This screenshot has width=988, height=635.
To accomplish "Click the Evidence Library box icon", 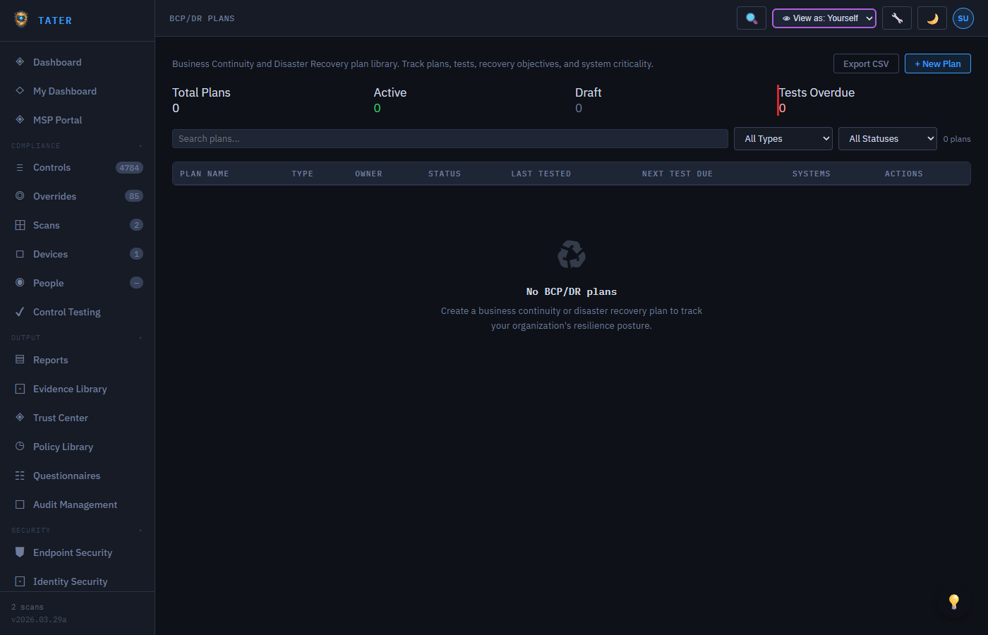I will click(20, 389).
